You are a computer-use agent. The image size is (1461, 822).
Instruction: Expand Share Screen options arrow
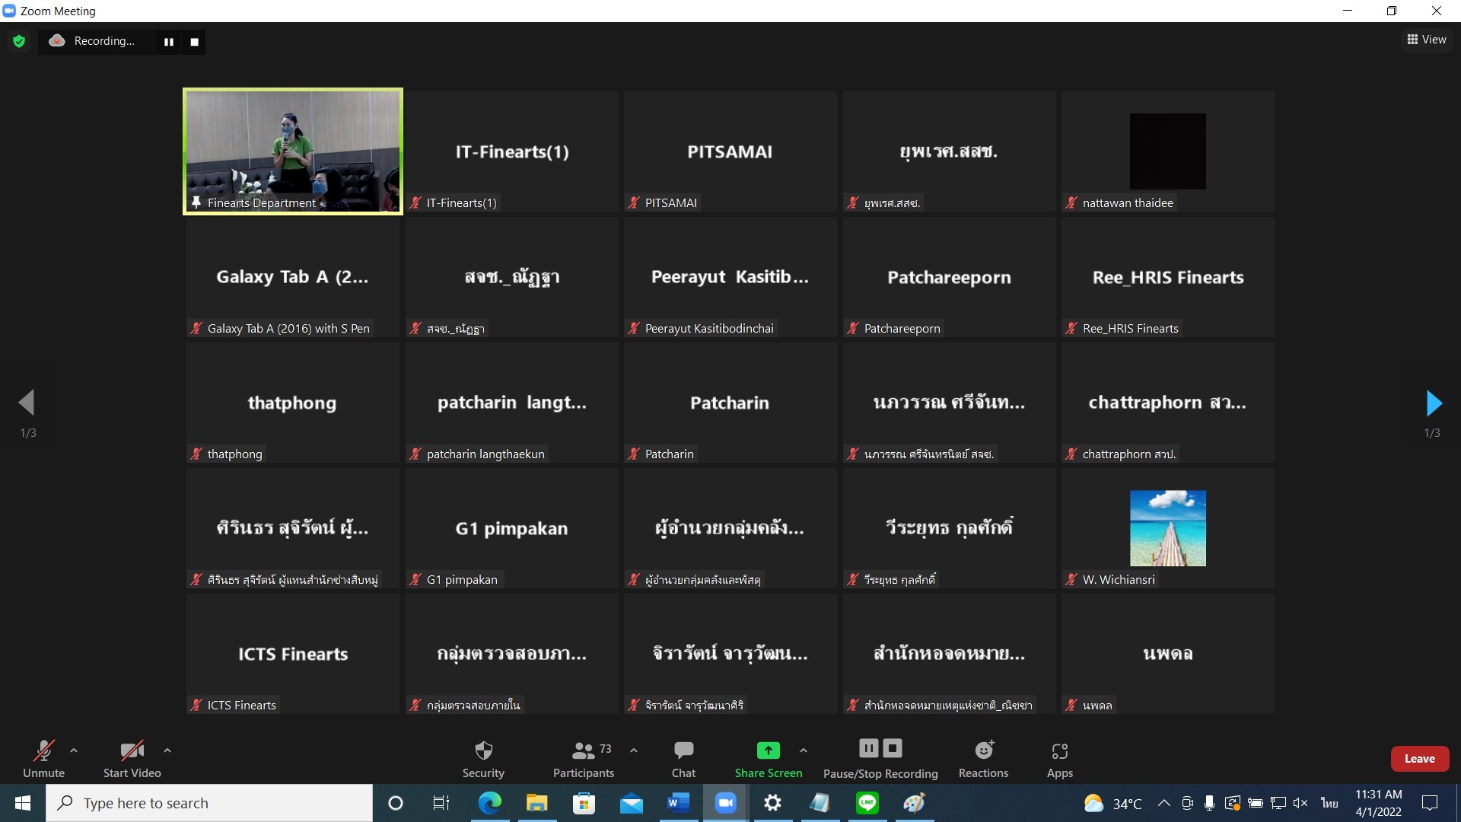[x=804, y=750]
